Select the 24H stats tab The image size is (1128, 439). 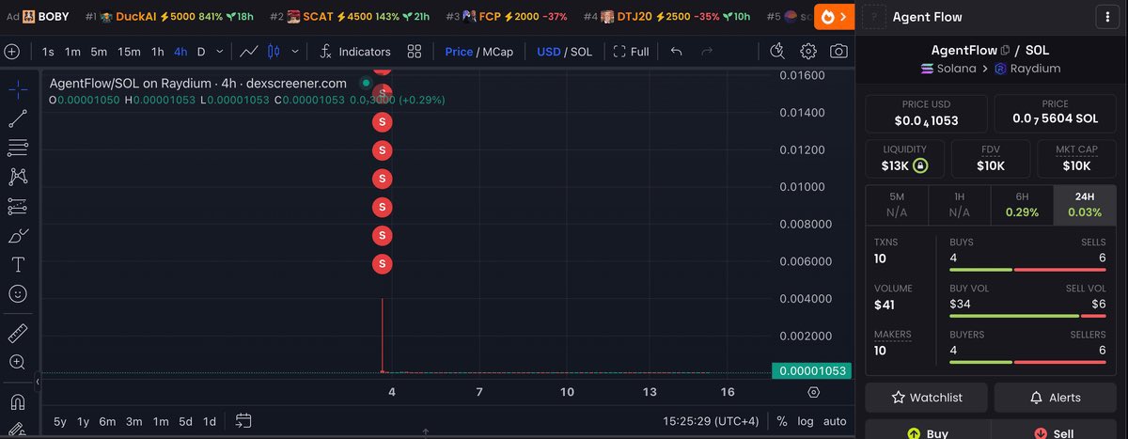[1085, 205]
